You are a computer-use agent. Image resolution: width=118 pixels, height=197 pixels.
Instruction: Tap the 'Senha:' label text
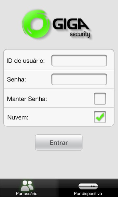[16, 80]
